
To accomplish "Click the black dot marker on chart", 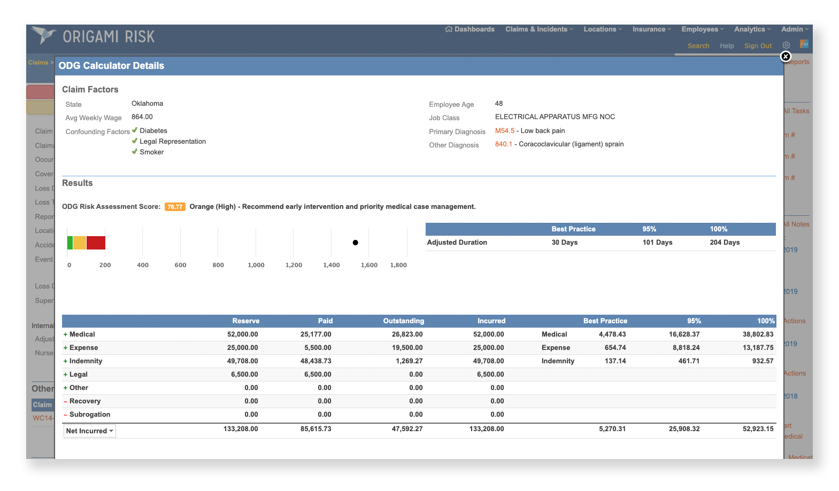I will pyautogui.click(x=355, y=243).
